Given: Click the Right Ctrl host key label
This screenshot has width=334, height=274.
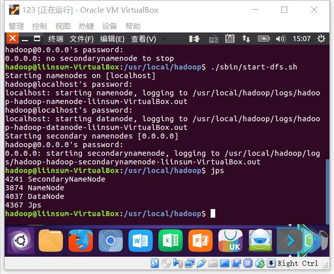Looking at the screenshot, I should click(x=298, y=263).
